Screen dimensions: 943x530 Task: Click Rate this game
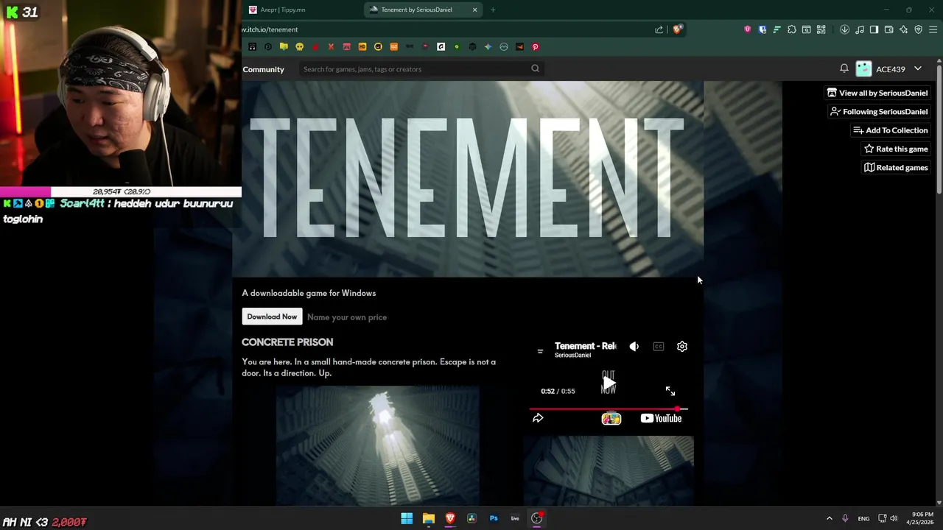point(895,149)
